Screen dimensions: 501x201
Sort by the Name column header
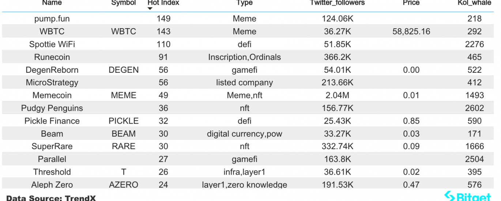point(52,3)
